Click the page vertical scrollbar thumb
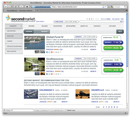Image resolution: width=131 pixels, height=117 pixels. coord(127,40)
